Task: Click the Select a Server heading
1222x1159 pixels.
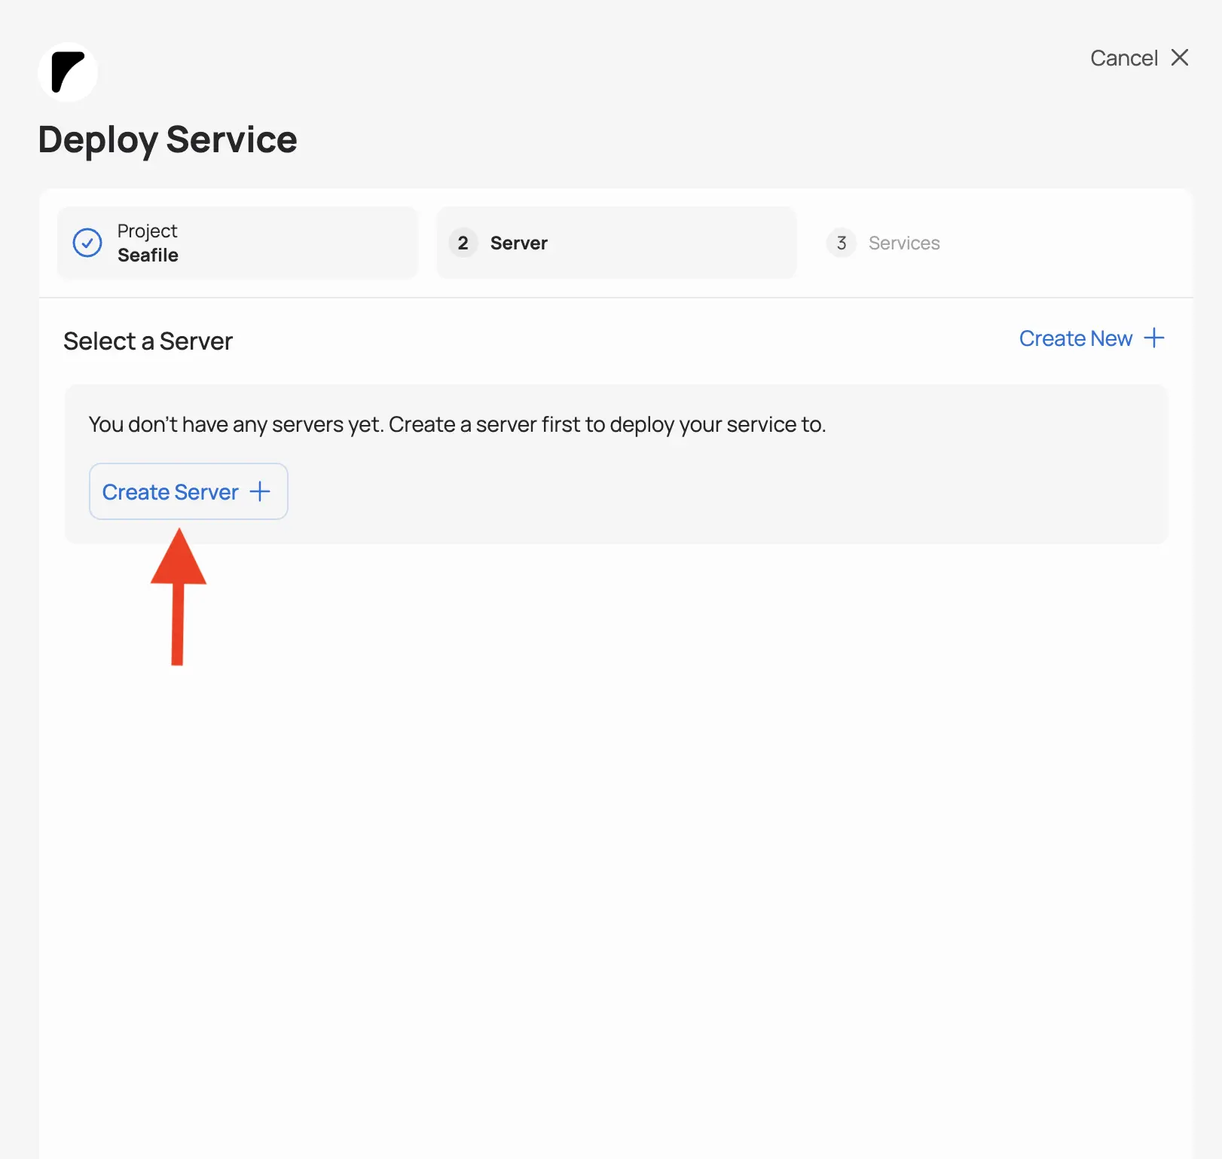Action: [x=148, y=341]
